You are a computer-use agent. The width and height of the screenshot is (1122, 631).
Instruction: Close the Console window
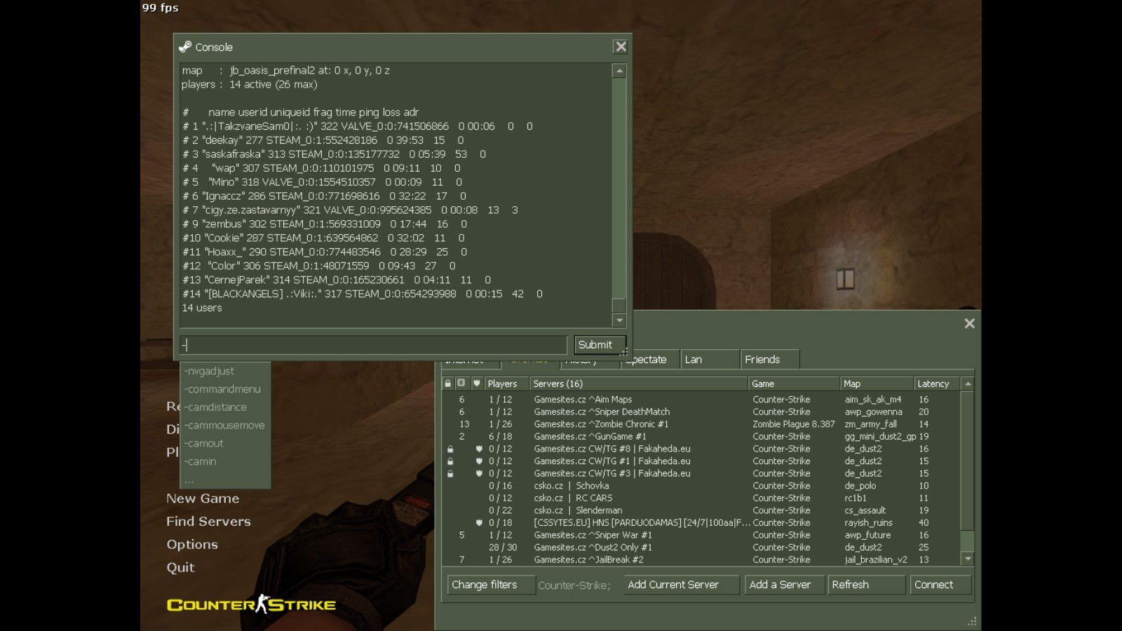[x=621, y=46]
